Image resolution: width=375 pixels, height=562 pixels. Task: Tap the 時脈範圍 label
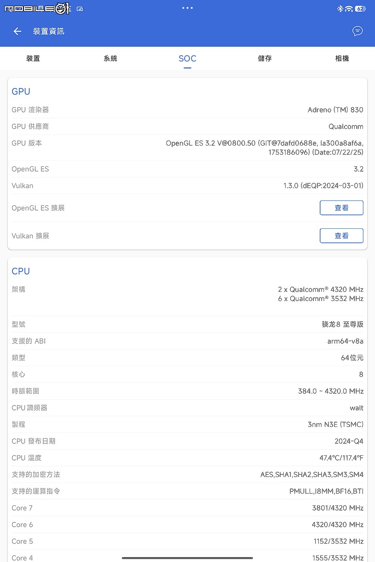coord(25,391)
